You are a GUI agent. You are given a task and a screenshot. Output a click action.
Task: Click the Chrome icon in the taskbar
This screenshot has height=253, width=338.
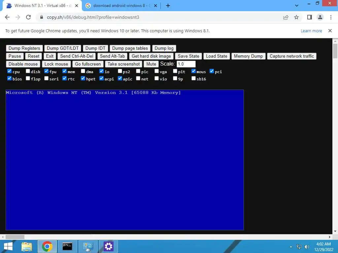(47, 246)
